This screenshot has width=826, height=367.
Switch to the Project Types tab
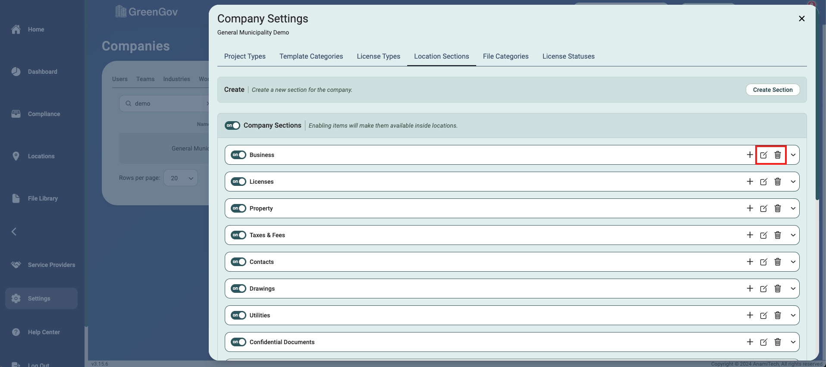[245, 56]
